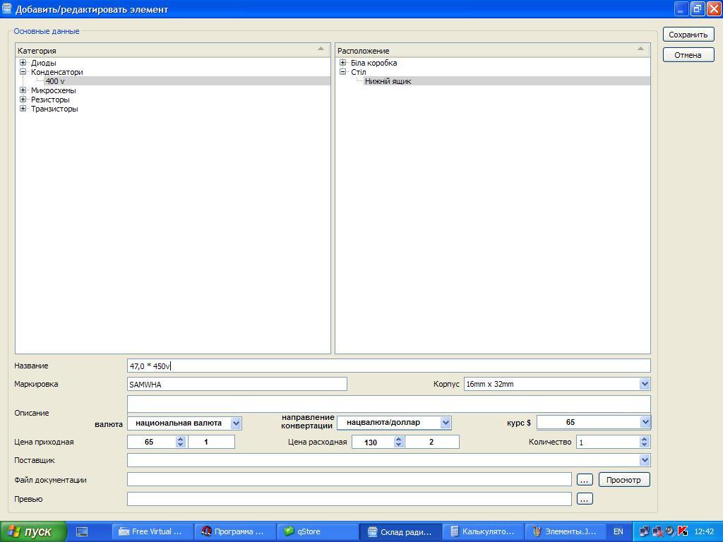Expand the Біла коробка location node

(343, 63)
